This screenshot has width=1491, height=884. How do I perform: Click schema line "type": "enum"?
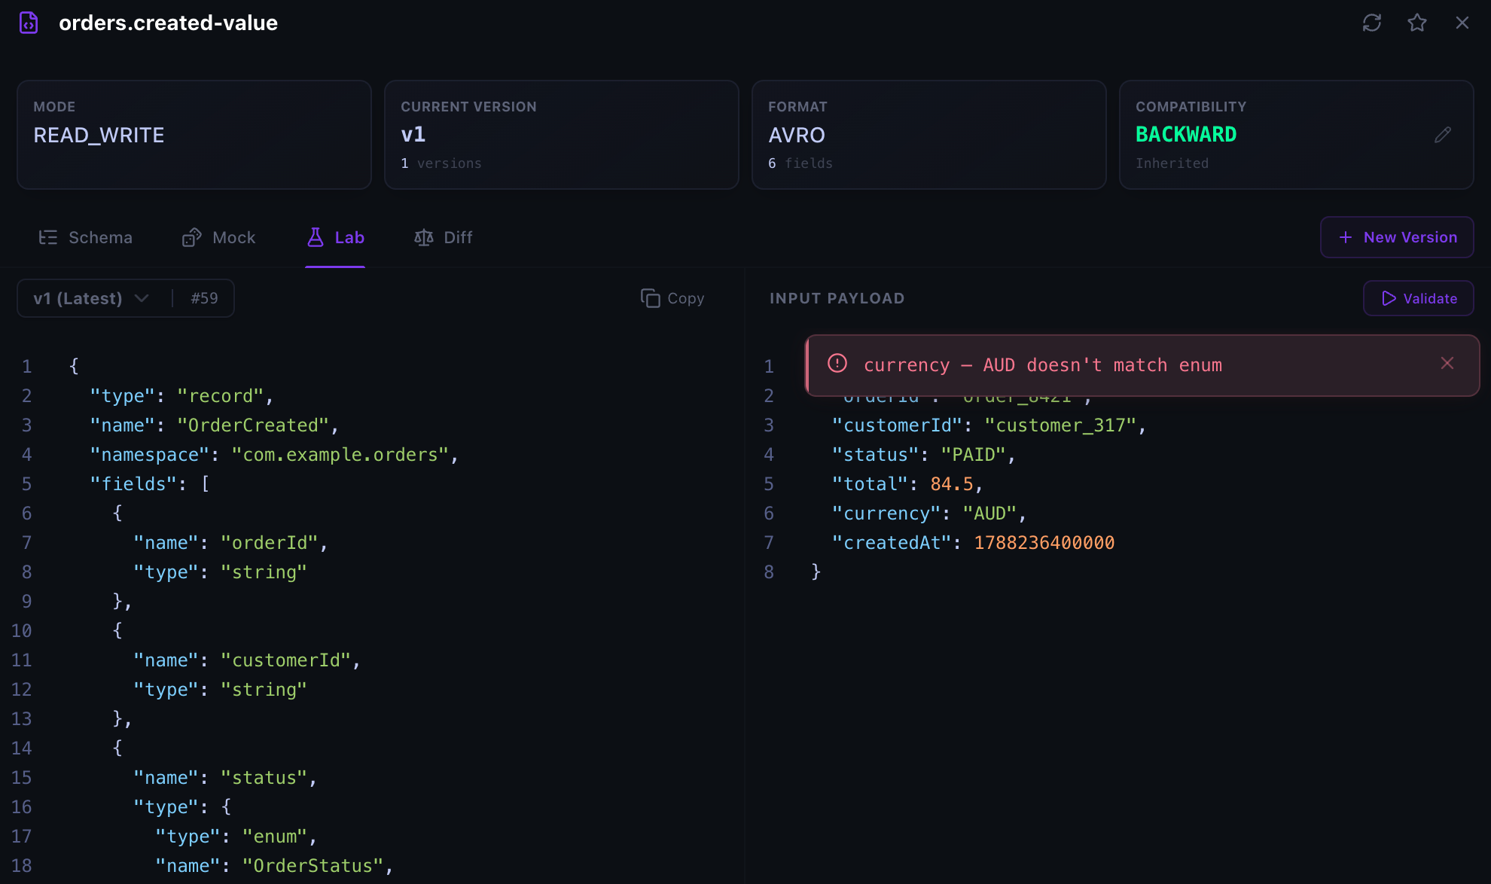[x=236, y=837]
